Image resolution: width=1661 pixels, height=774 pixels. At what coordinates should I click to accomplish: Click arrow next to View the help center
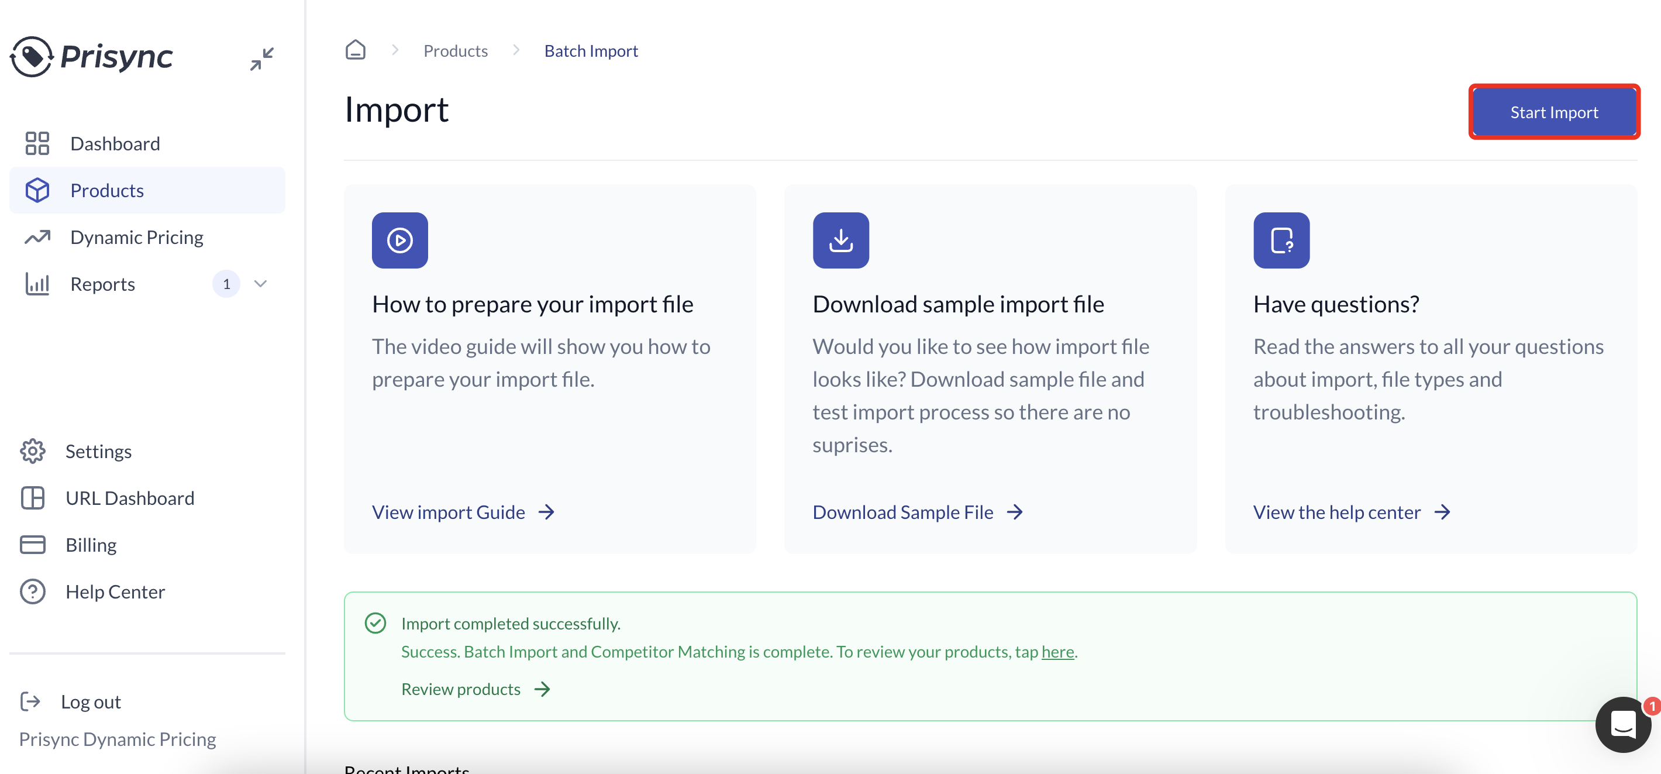[1442, 512]
